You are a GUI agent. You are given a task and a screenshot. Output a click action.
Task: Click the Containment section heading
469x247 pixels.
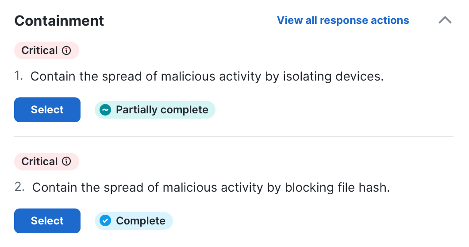(x=59, y=21)
